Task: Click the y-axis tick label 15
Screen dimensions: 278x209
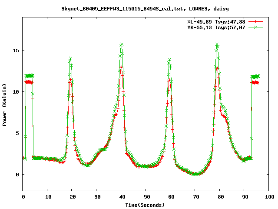Action: pos(16,51)
